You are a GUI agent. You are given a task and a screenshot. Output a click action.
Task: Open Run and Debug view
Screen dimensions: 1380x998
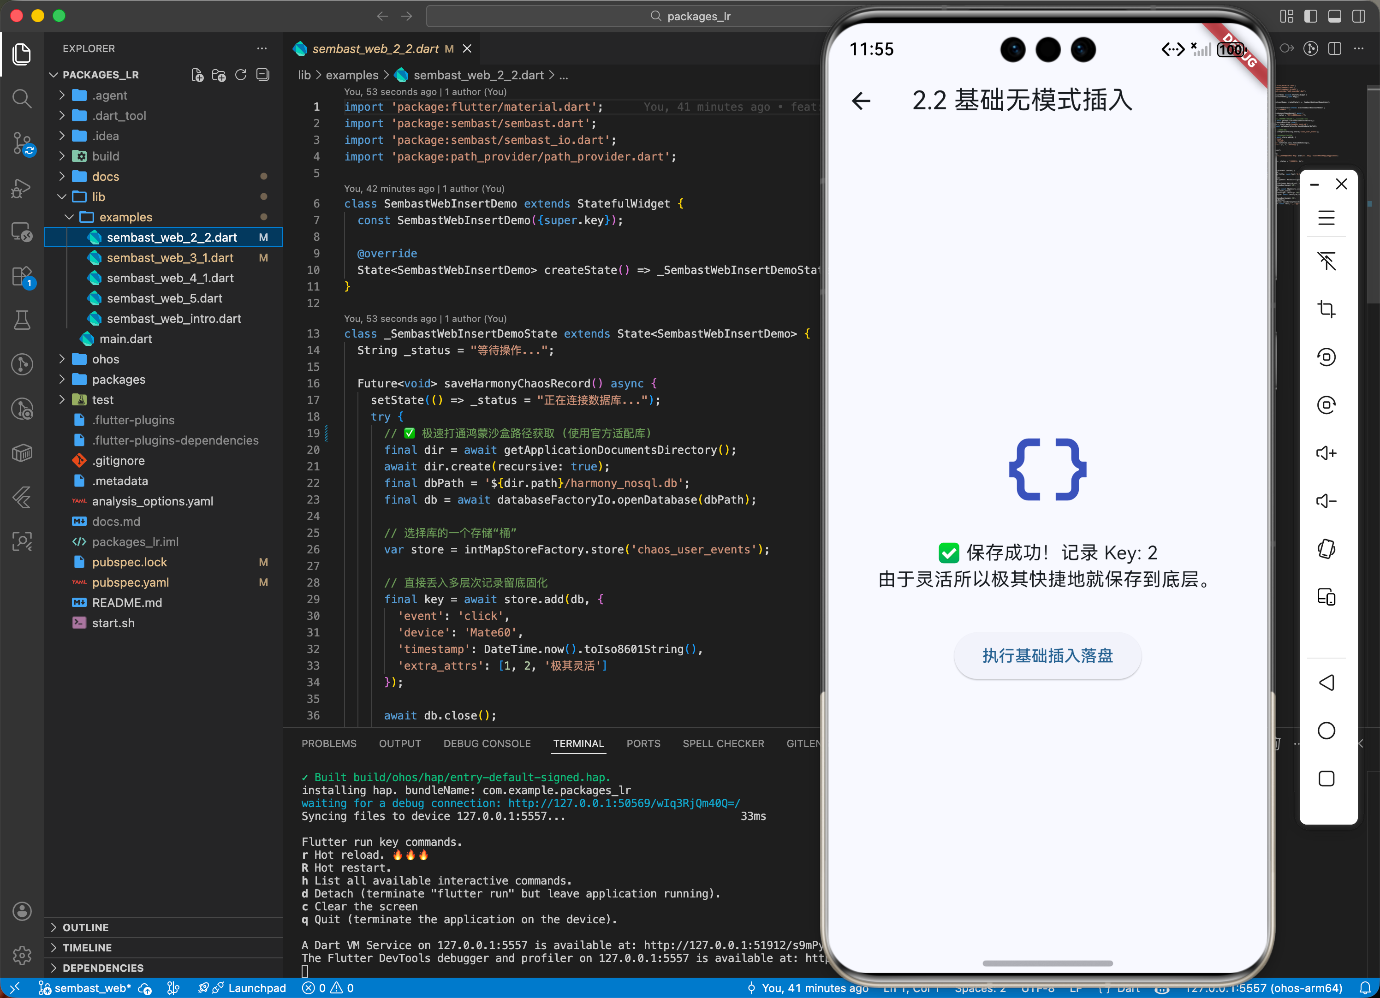pos(22,189)
